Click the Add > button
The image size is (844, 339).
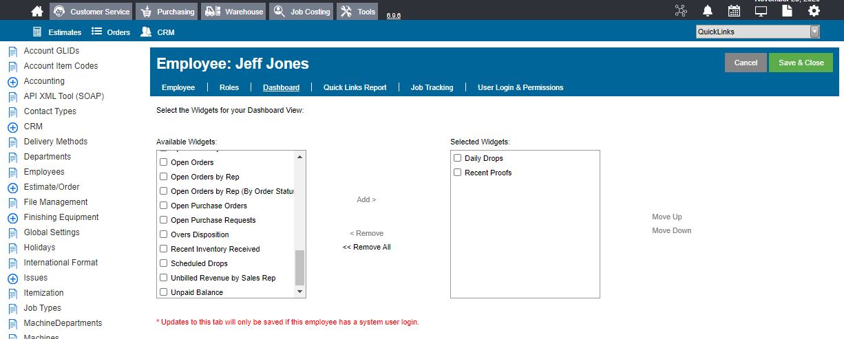[x=366, y=199]
